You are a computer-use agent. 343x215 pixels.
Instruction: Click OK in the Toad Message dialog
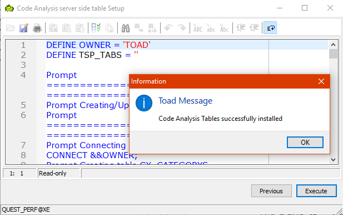[x=305, y=143]
